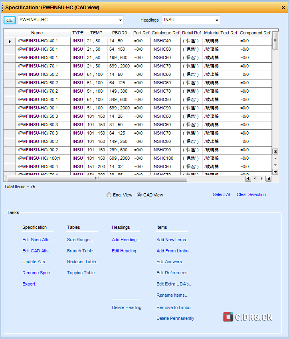This screenshot has height=339, width=289.
Task: Click the scroll up one row arrow
Action: click(x=275, y=159)
